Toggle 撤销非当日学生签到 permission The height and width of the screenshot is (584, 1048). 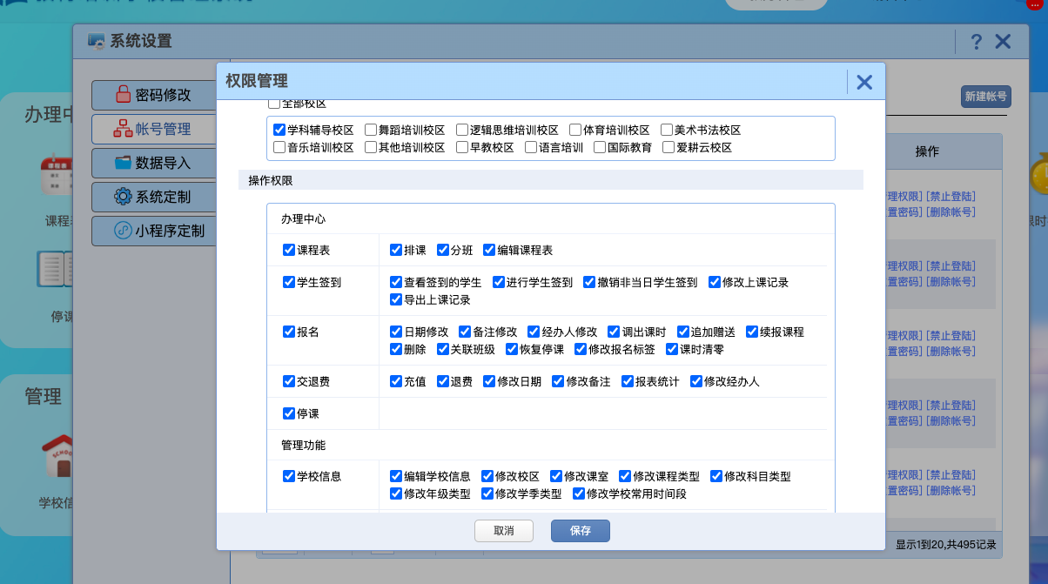[x=589, y=282]
